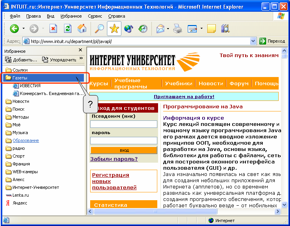Open Регистрация новых пользователей link
290x226 pixels.
[x=114, y=181]
